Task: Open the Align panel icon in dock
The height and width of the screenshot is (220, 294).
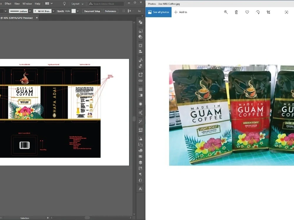Action: coord(141,51)
